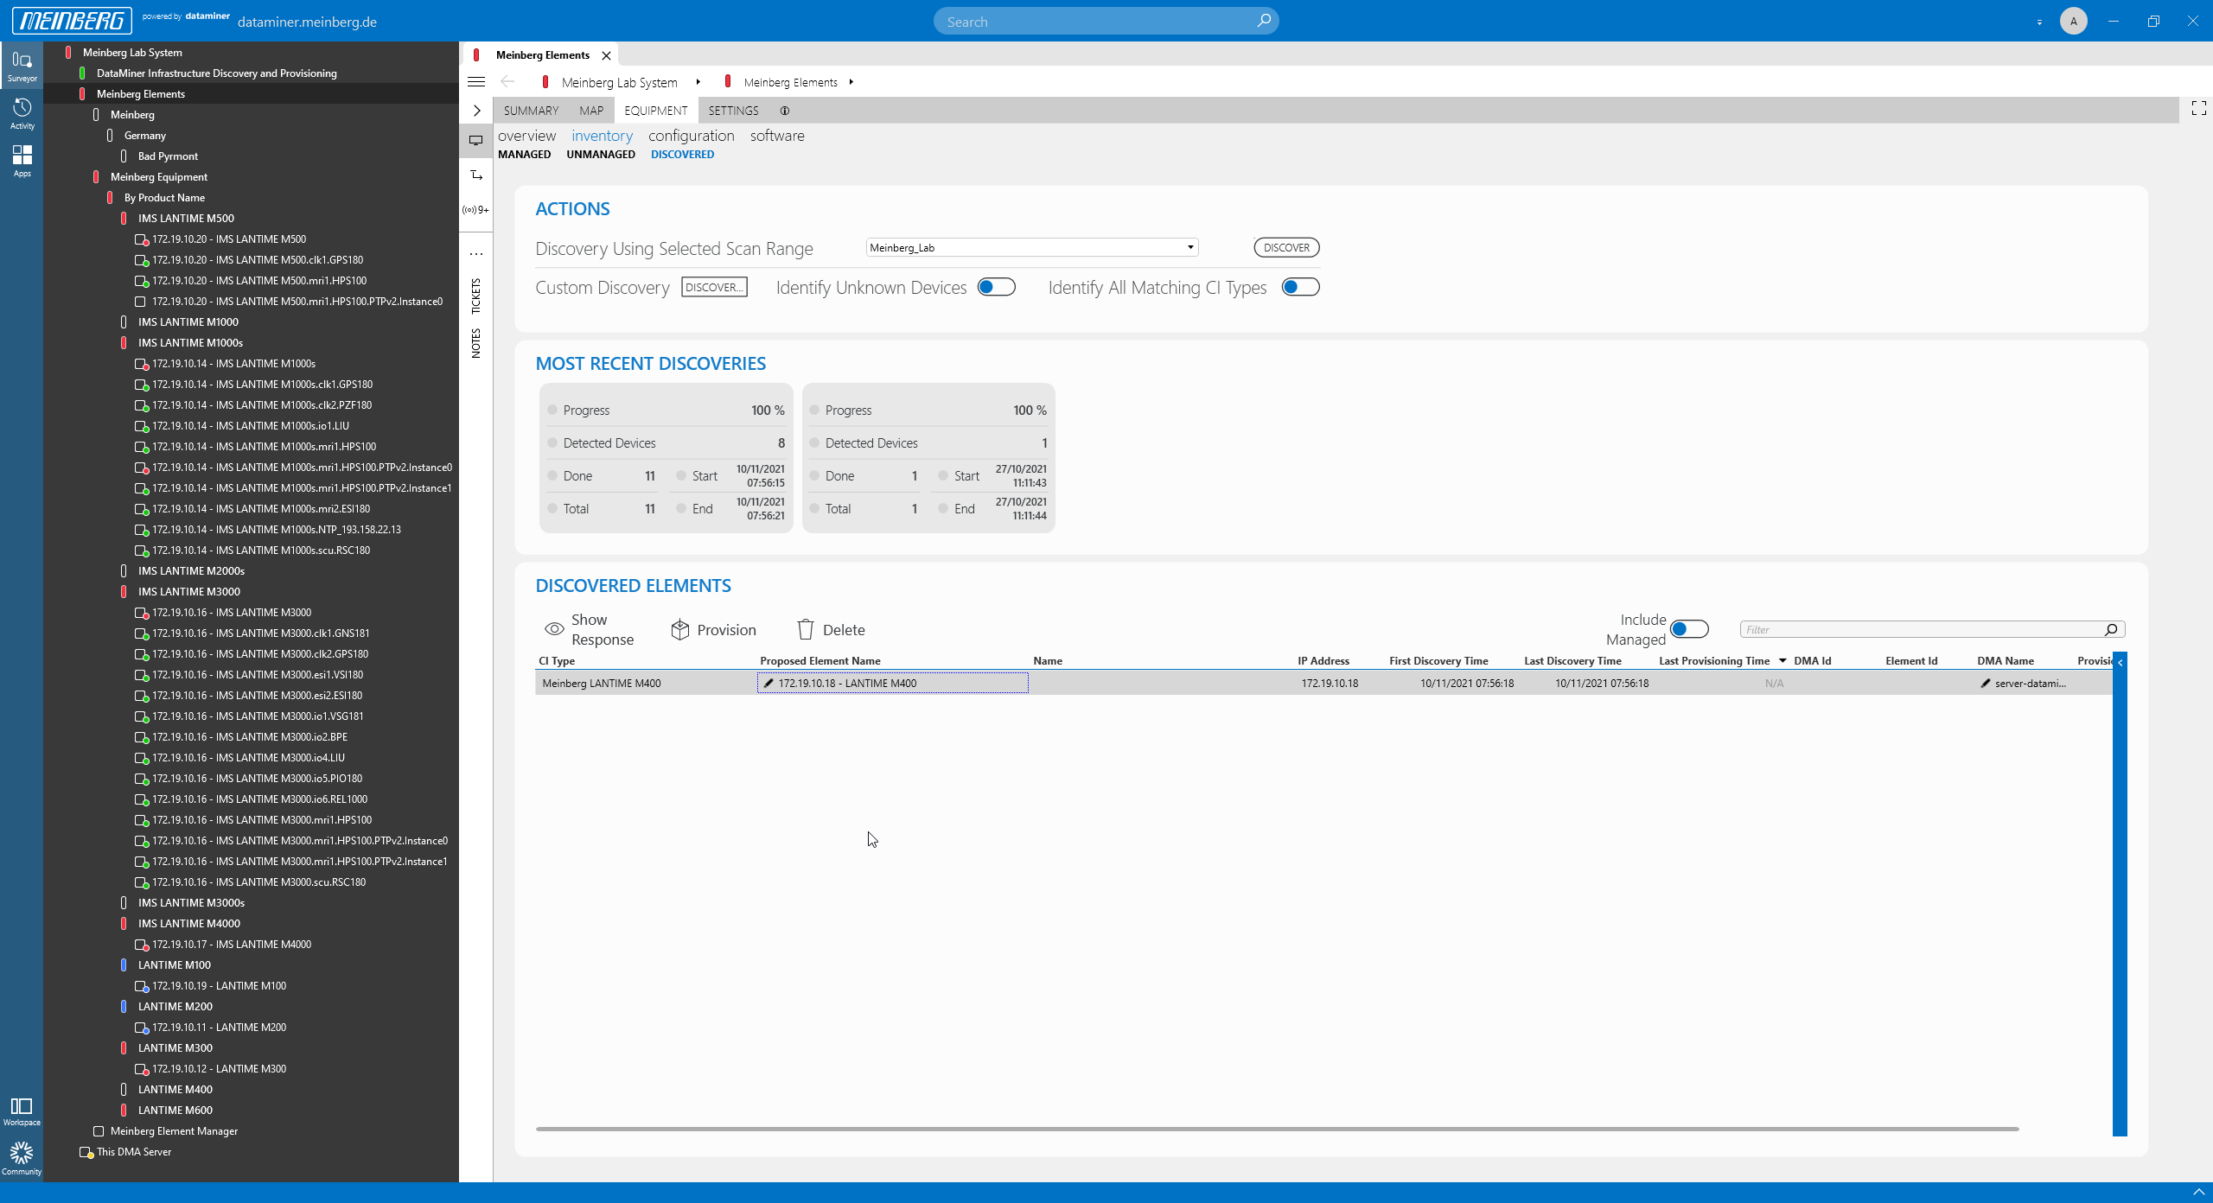Screen dimensions: 2213x1203
Task: Open the hamburger menu beside breadcrumb
Action: click(476, 82)
